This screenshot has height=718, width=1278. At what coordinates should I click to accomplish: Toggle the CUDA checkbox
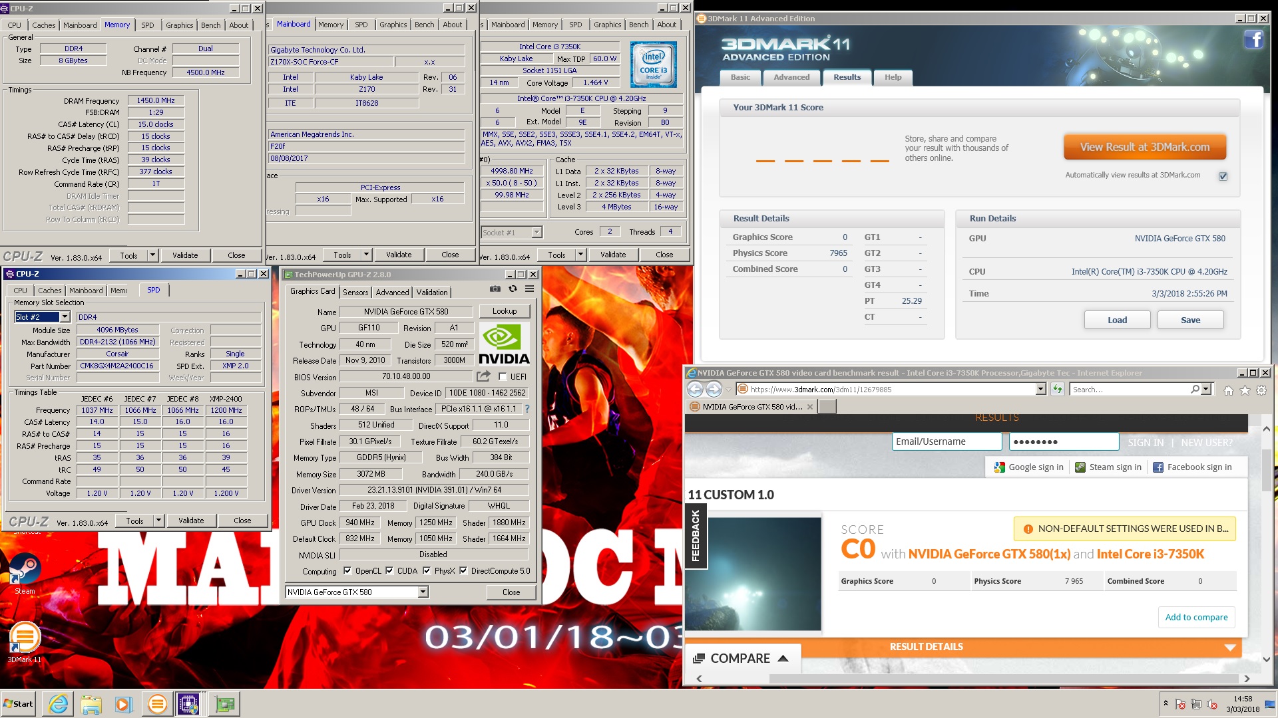(389, 570)
